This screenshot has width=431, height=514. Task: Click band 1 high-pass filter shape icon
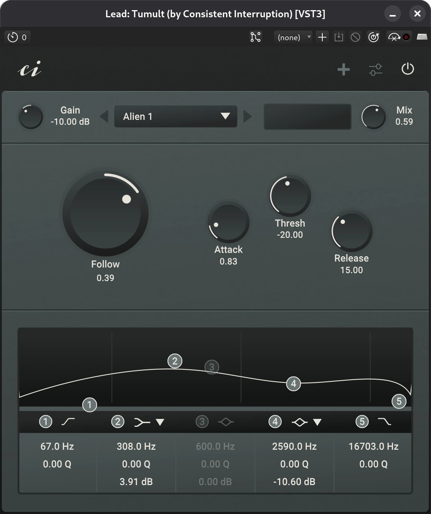68,422
